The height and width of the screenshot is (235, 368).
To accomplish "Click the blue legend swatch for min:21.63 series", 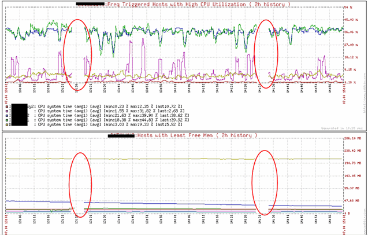I will (x=6, y=116).
